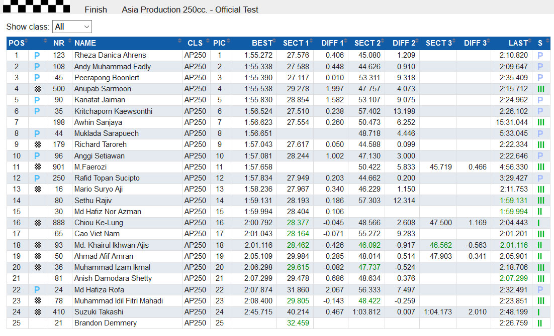Click sector 2 time 46.092 in green
Image resolution: width=554 pixels, height=336 pixels.
tap(369, 245)
